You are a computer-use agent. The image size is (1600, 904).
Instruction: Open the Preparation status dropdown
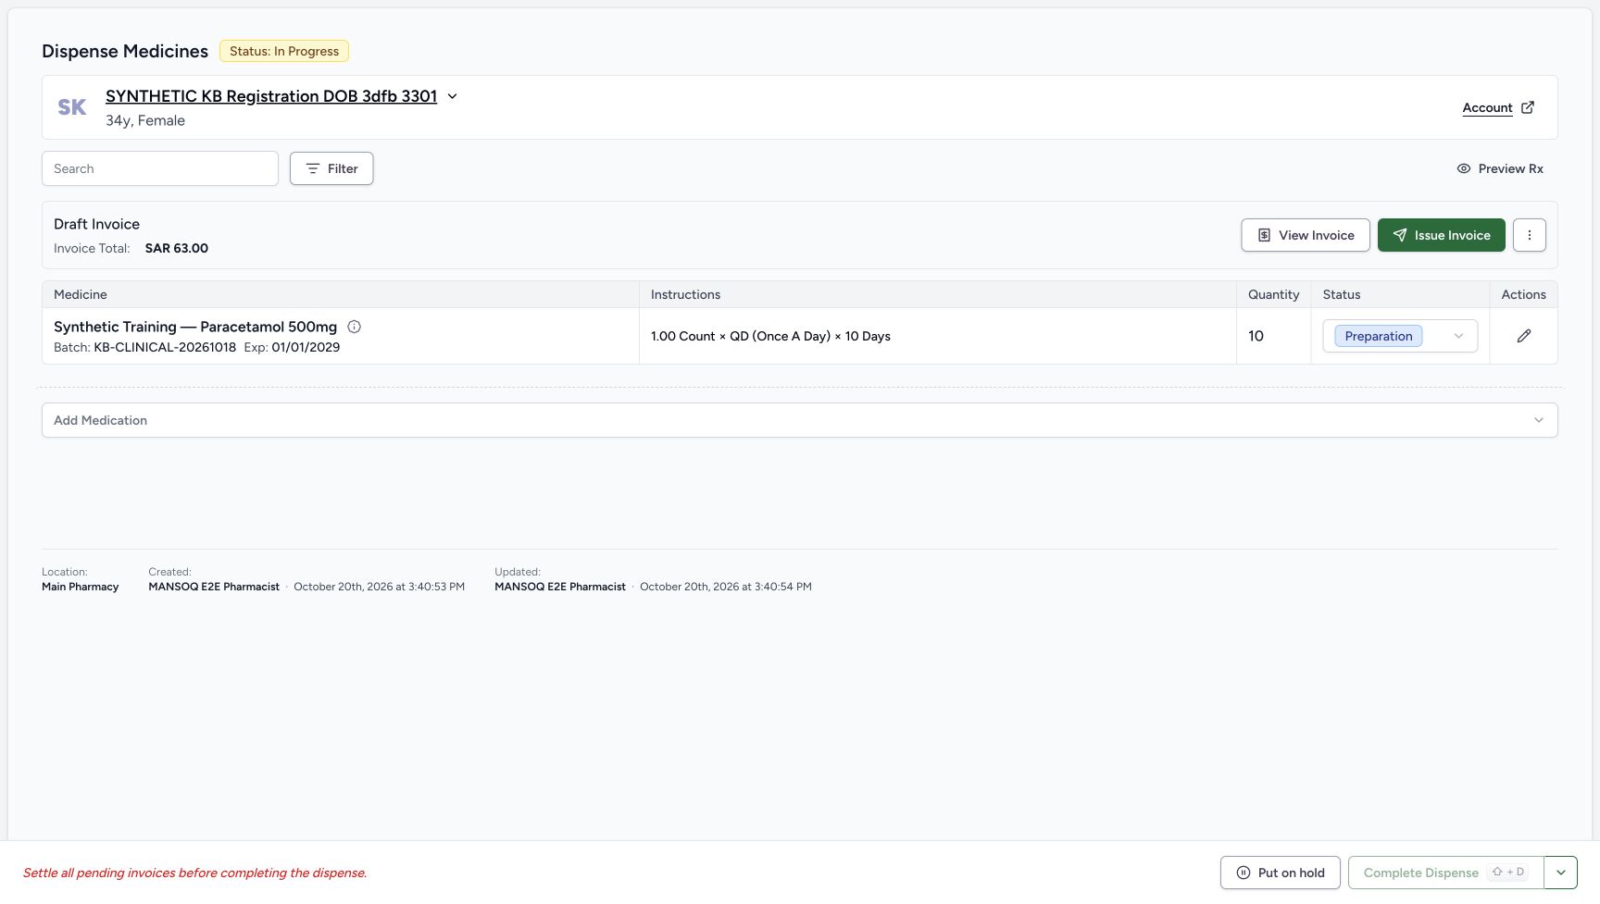(1400, 336)
